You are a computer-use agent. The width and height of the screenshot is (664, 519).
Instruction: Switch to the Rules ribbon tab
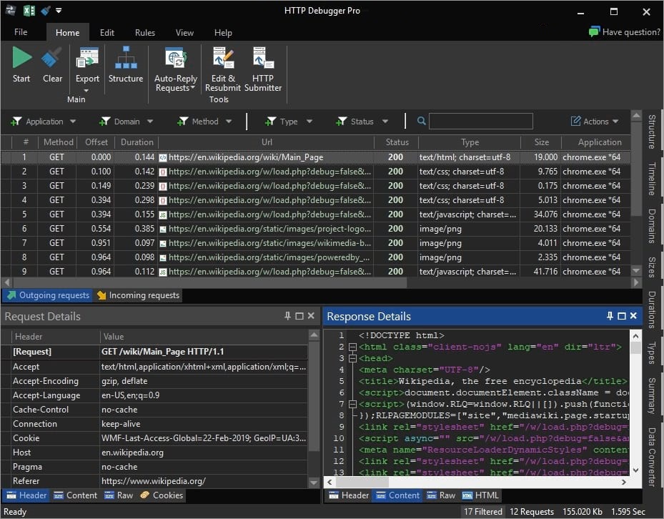(145, 33)
